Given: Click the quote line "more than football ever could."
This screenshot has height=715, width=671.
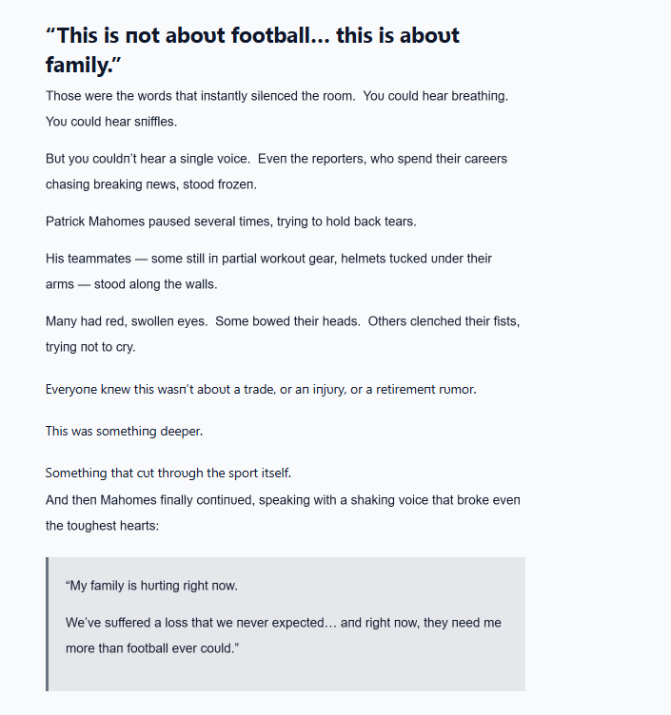Looking at the screenshot, I should 151,647.
